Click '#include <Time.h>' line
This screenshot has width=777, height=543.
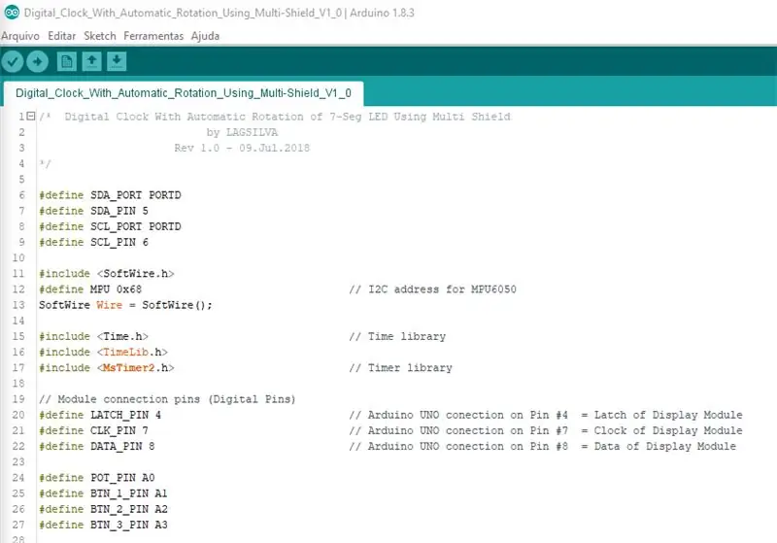tap(93, 336)
